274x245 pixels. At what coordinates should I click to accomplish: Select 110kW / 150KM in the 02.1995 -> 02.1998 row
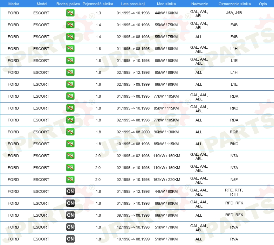[166, 156]
